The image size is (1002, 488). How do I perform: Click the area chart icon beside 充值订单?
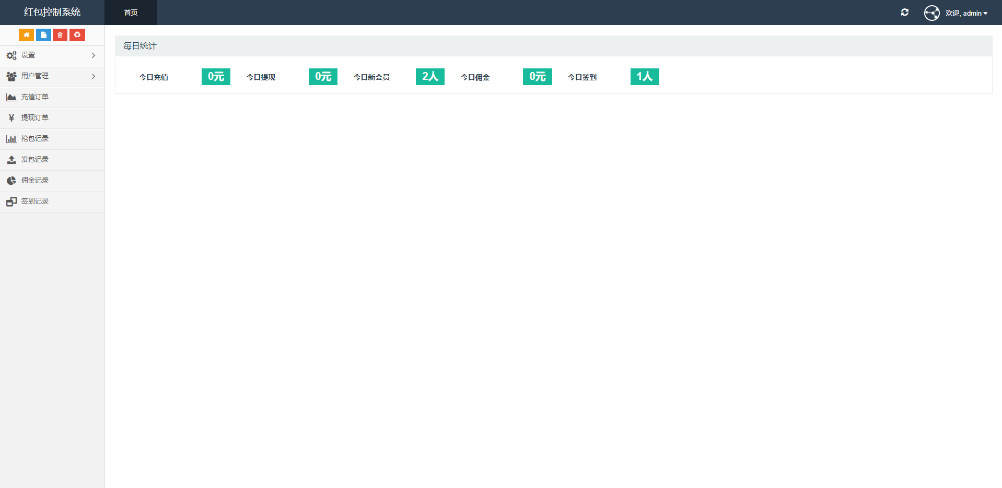point(11,97)
